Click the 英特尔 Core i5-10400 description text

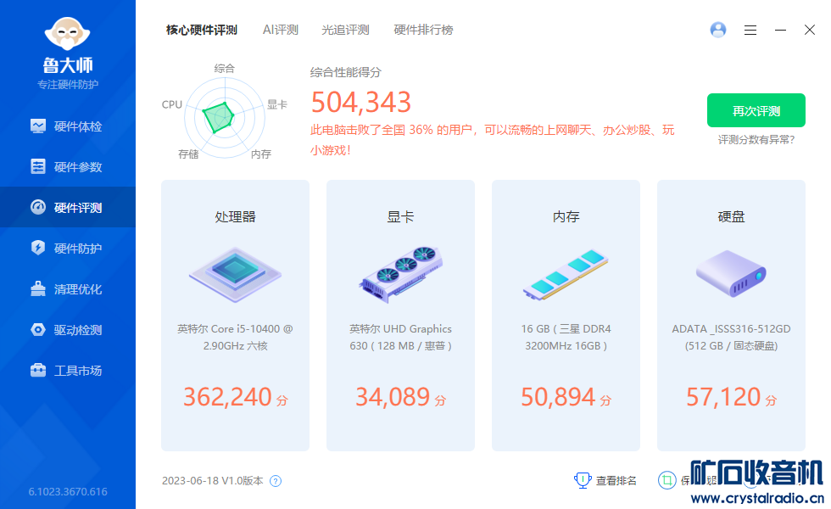(236, 338)
